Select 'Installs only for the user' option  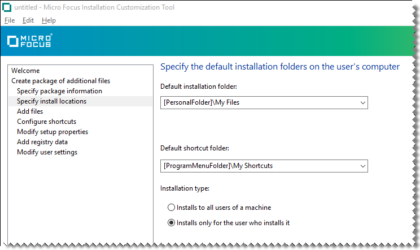(x=172, y=223)
